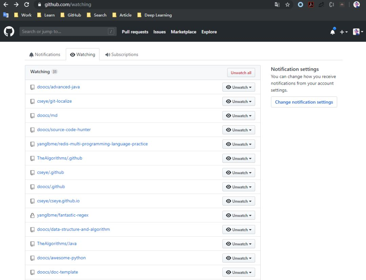This screenshot has height=280, width=366.
Task: Click repo icon beside TheAlgorithms/Java
Action: pos(33,244)
